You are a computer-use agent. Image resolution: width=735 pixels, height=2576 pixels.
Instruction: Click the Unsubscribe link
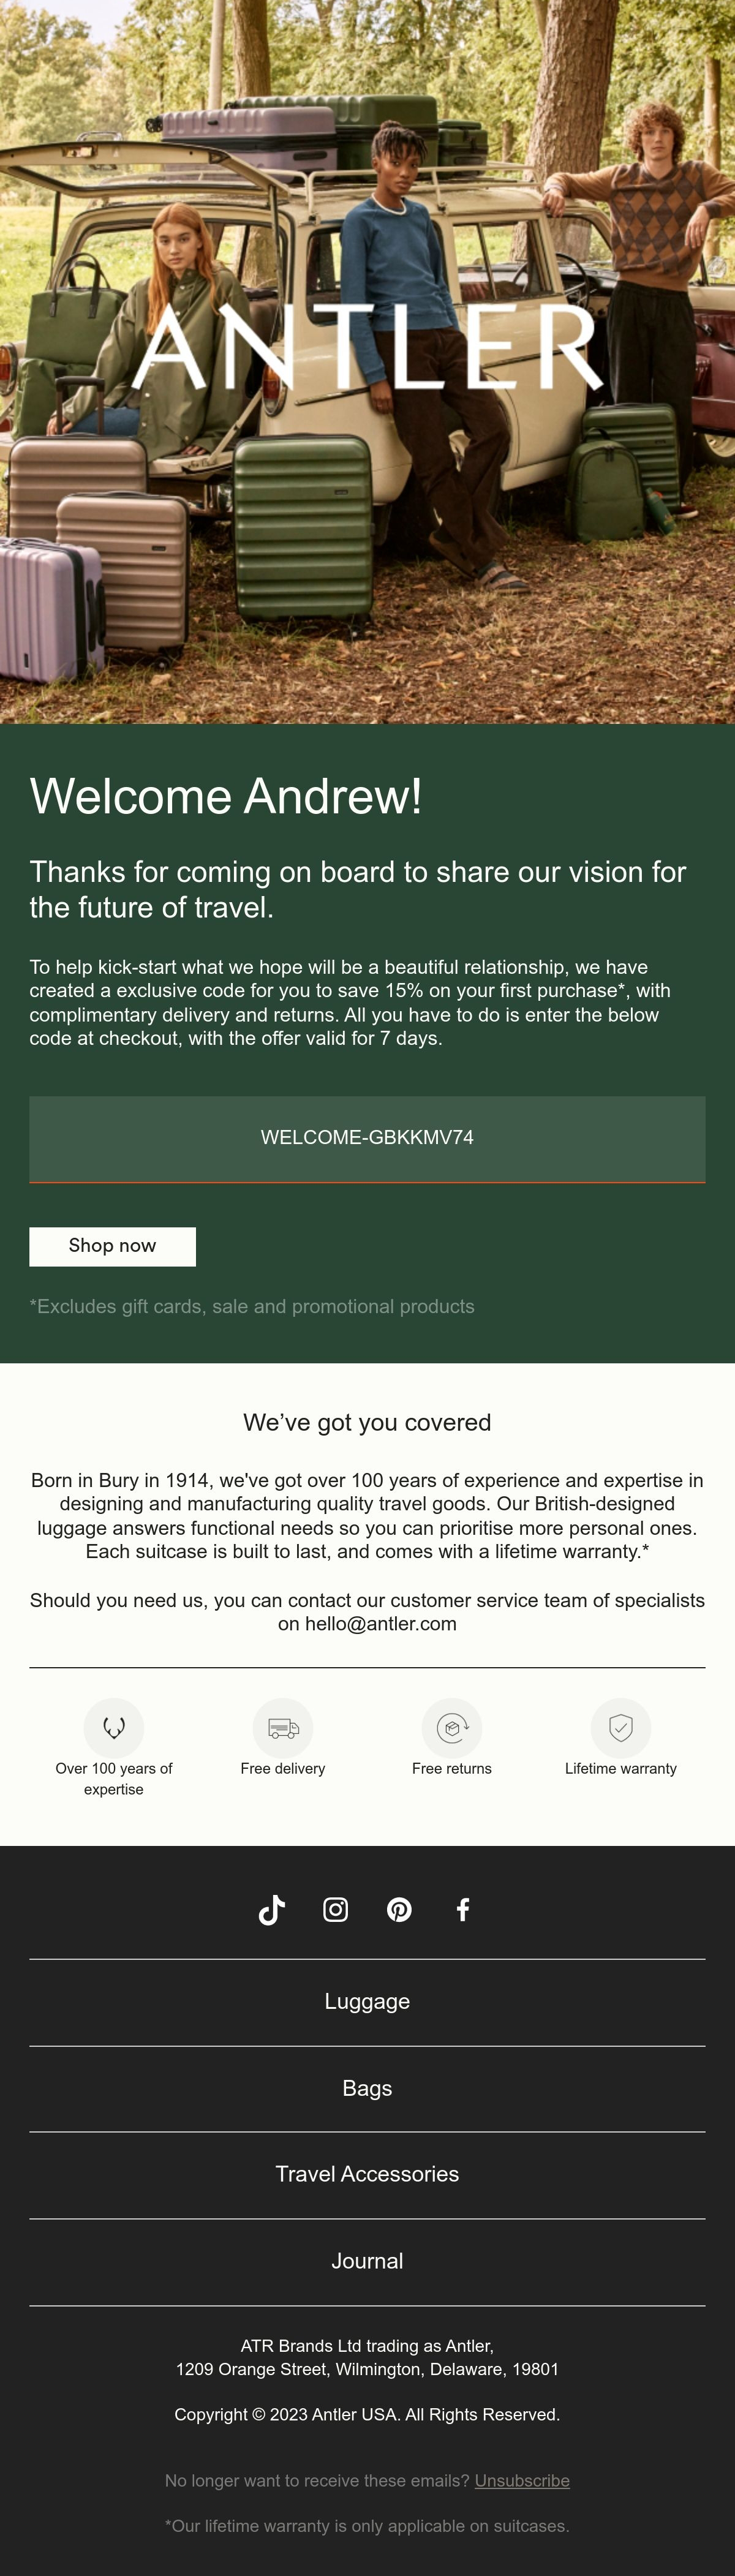[522, 2481]
